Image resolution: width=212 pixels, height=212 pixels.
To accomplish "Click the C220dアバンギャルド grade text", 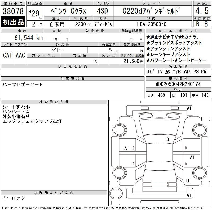I will [152, 11].
